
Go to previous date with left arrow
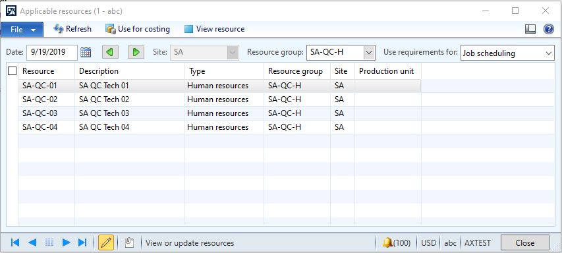[110, 52]
